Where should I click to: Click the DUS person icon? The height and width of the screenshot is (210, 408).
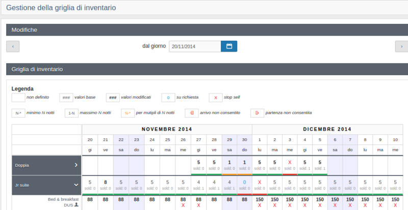tap(76, 205)
